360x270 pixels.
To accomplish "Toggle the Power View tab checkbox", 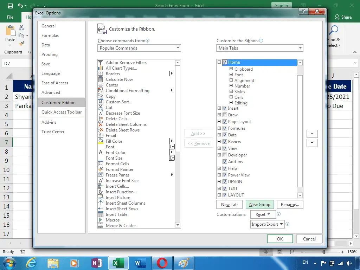I will tap(225, 175).
